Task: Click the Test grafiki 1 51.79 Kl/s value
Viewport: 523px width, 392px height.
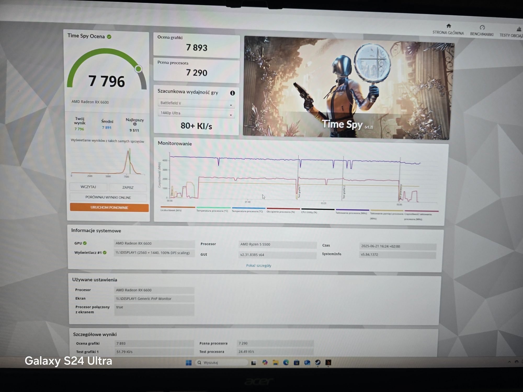Action: [x=154, y=352]
